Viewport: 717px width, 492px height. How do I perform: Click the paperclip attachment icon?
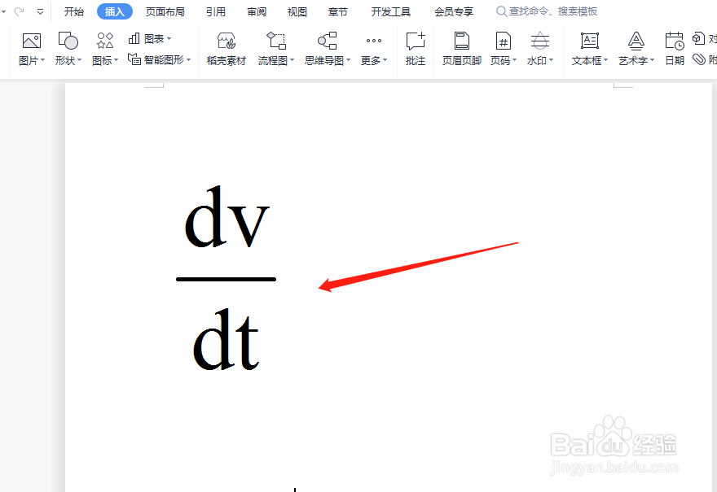click(699, 59)
